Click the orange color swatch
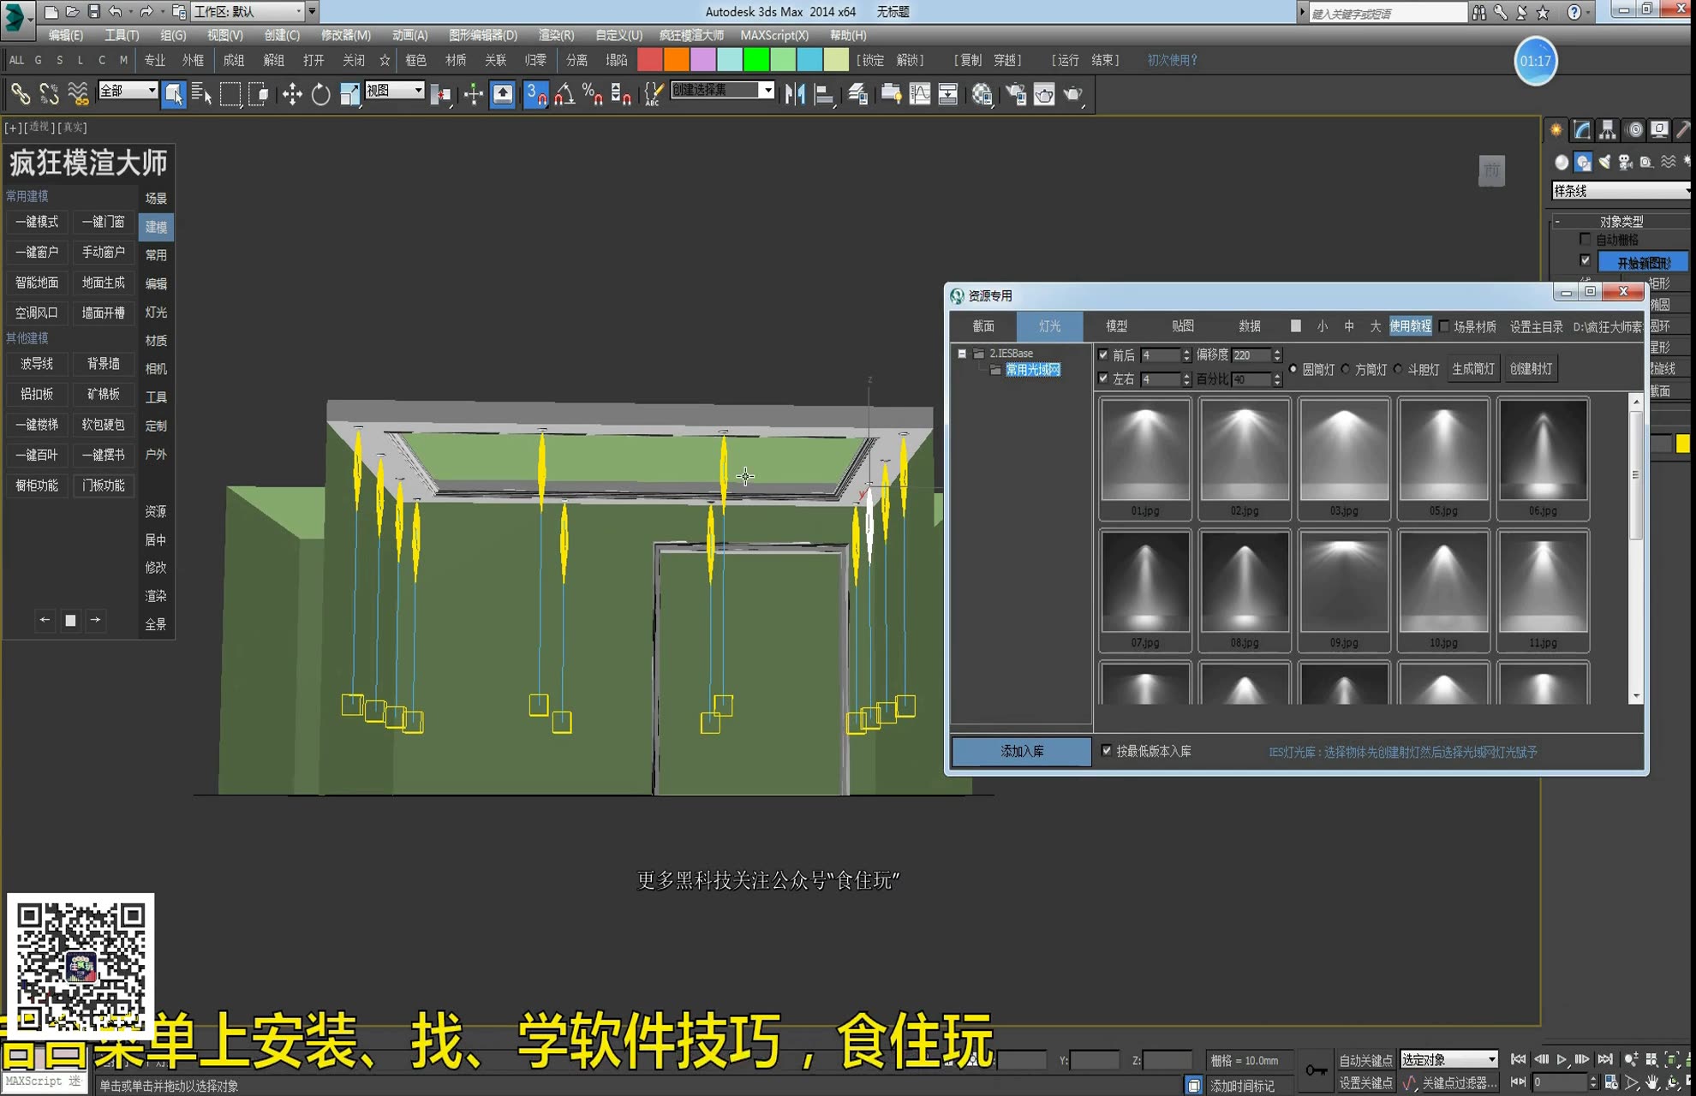Image resolution: width=1696 pixels, height=1096 pixels. pos(676,60)
